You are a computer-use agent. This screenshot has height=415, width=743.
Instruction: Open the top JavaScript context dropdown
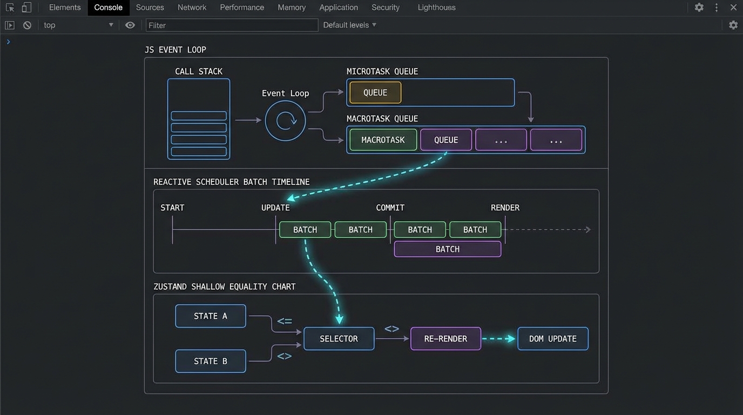coord(78,25)
